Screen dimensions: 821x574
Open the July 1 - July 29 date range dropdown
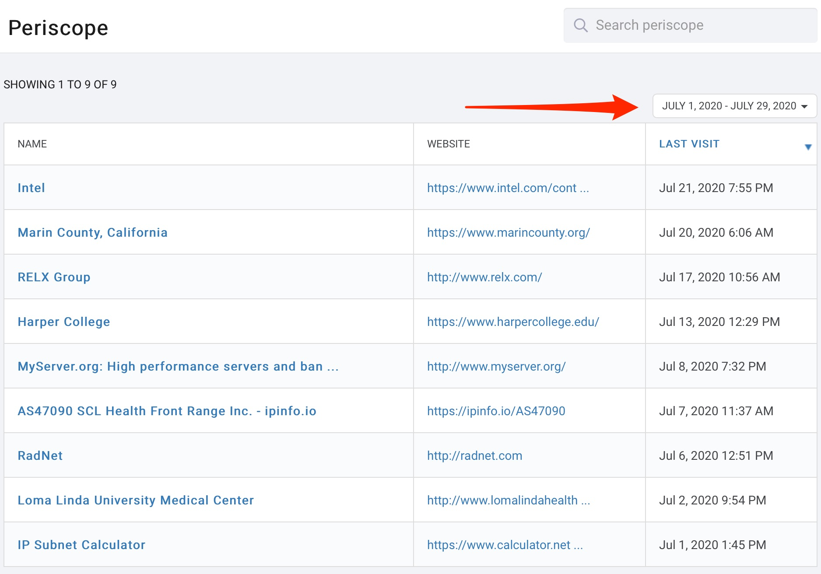coord(735,106)
